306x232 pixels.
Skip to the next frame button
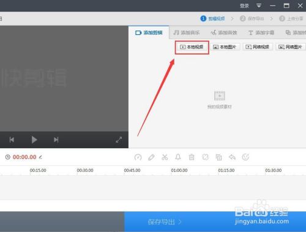(56, 140)
